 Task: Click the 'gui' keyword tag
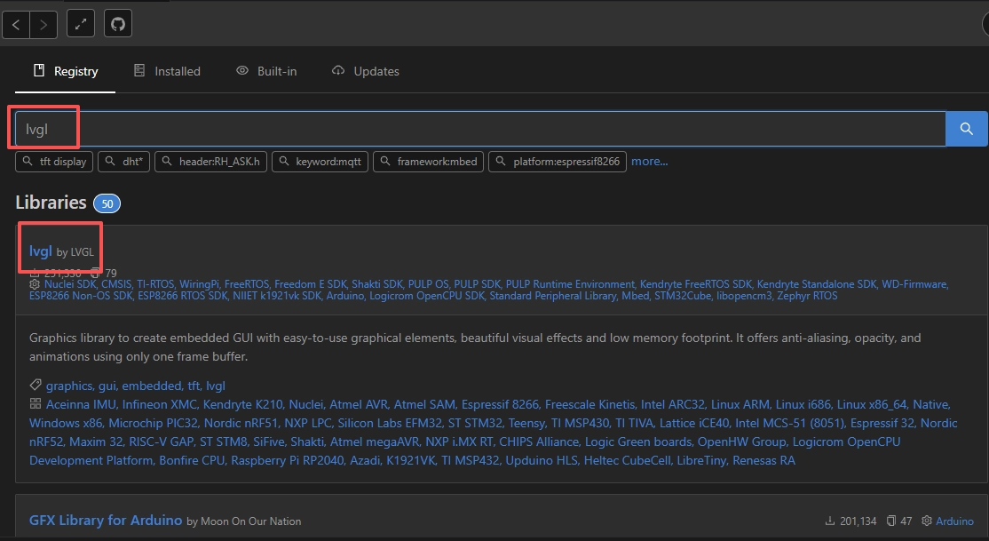coord(107,386)
